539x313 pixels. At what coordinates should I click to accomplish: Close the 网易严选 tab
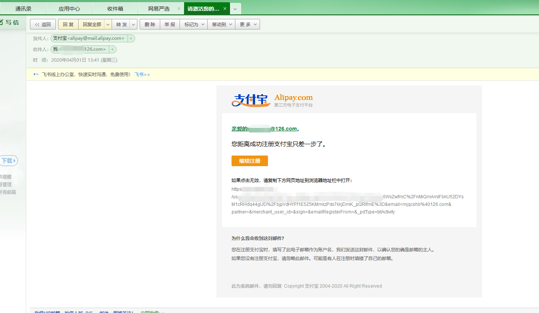(179, 9)
